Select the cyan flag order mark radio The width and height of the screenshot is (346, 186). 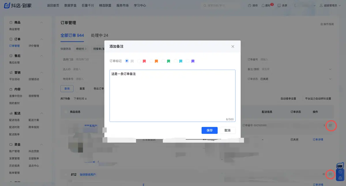pos(175,61)
